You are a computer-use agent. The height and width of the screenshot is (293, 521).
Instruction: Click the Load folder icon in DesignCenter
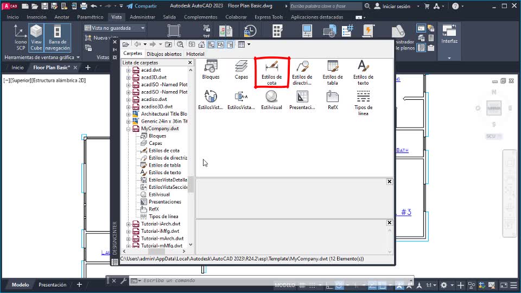126,44
